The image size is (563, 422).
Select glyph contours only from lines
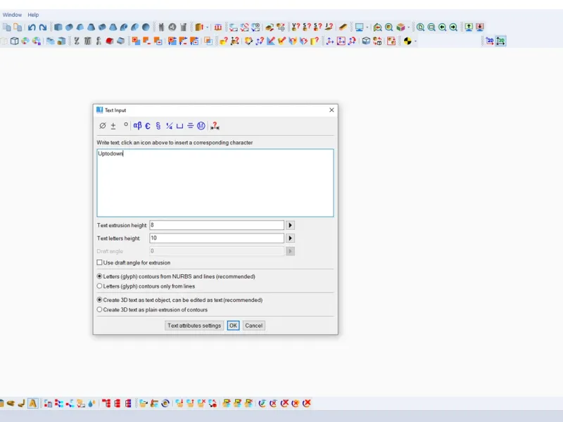pyautogui.click(x=99, y=286)
